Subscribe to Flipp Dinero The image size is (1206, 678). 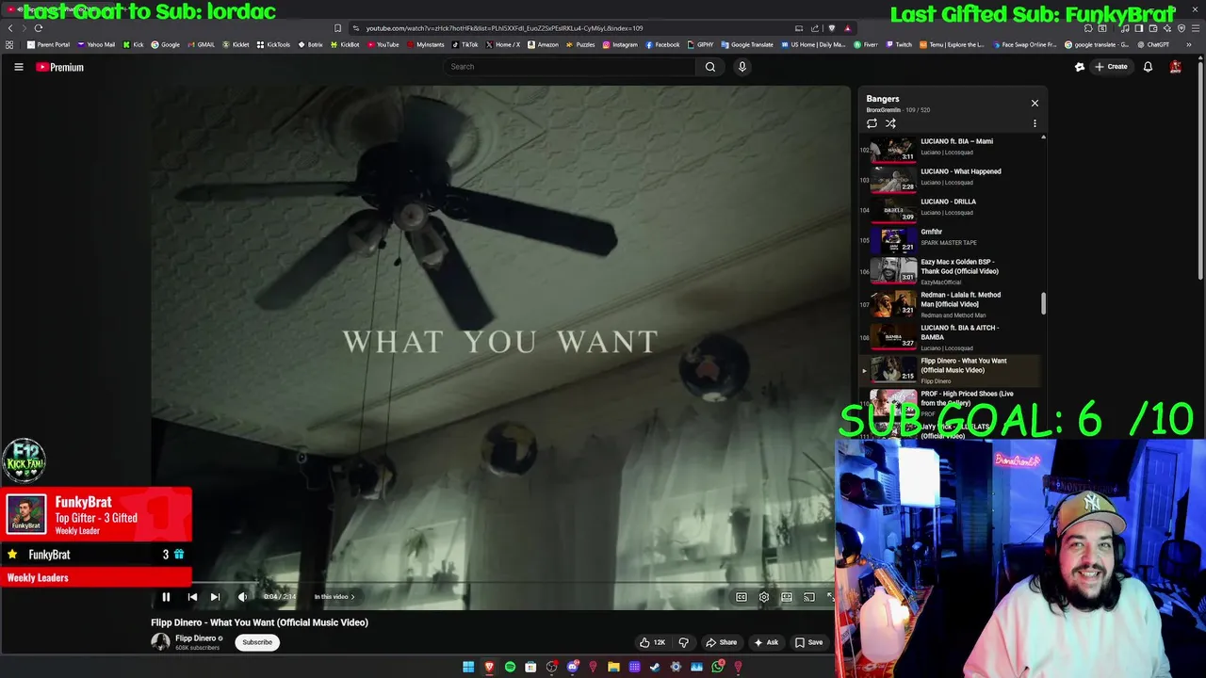257,642
